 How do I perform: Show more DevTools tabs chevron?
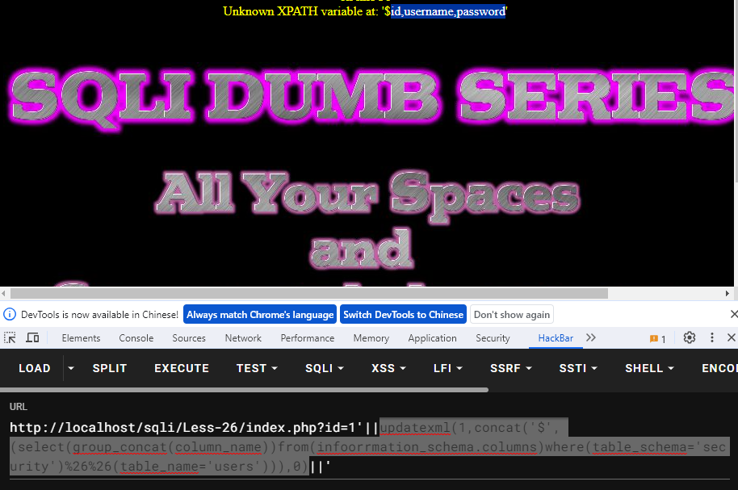click(591, 337)
